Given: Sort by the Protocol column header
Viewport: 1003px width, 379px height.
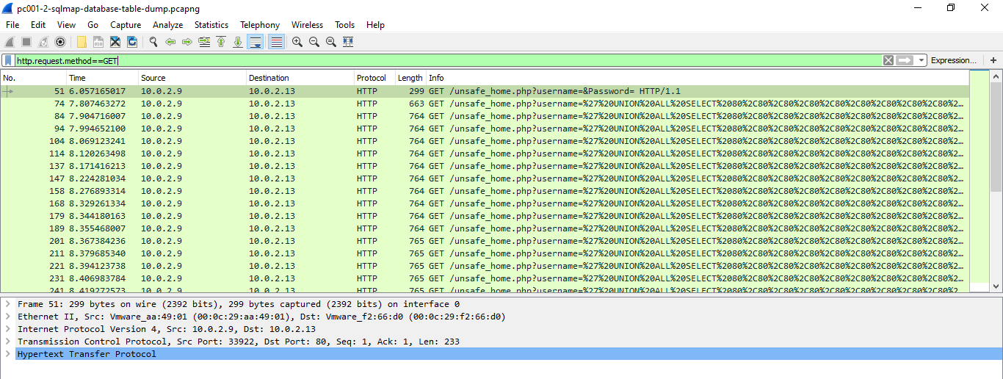Looking at the screenshot, I should (374, 78).
